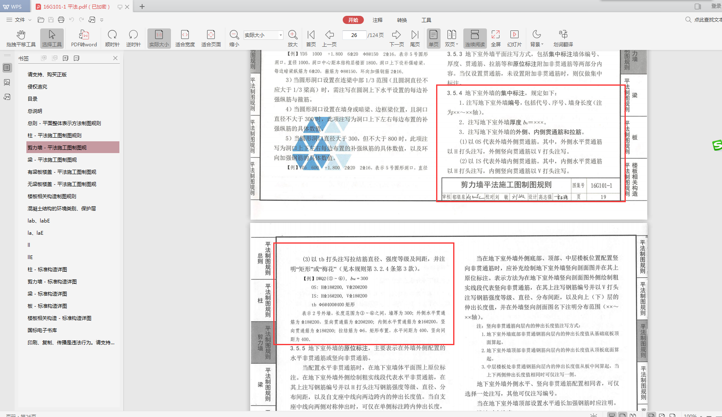Click the redo arrow icon
Viewport: 722px width, 417px height.
[82, 19]
